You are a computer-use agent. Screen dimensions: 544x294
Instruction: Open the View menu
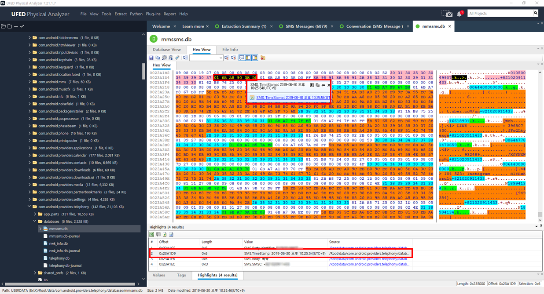pyautogui.click(x=94, y=14)
